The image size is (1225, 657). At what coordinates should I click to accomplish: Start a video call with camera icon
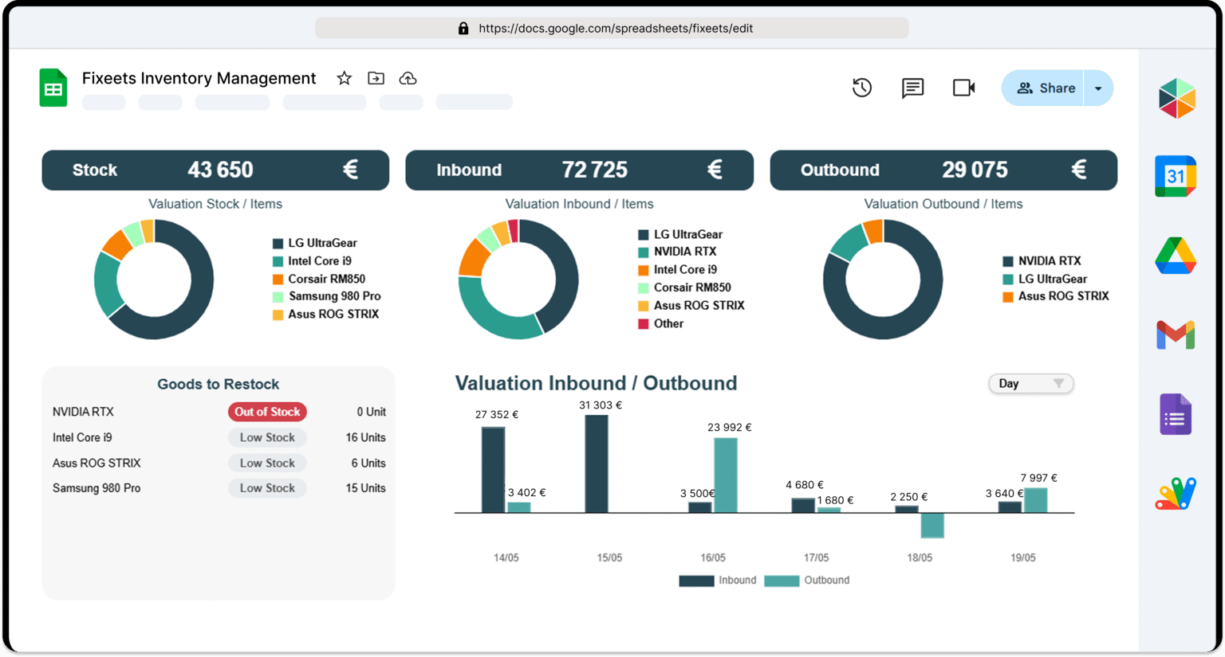[x=963, y=88]
